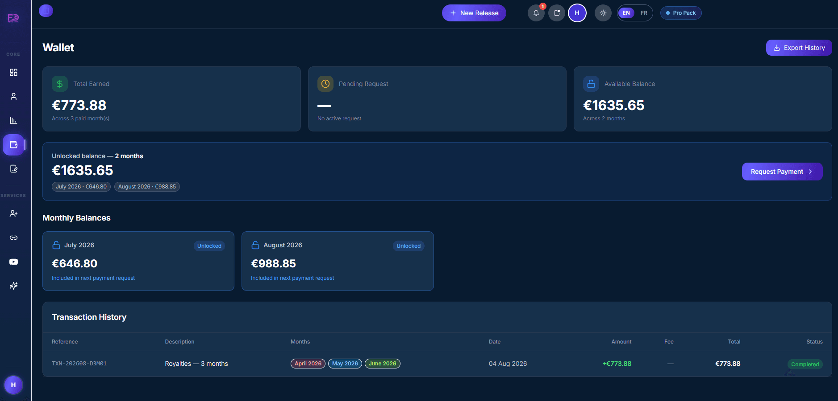The image size is (838, 401).
Task: Click the Royalties — 3 months description
Action: [196, 364]
